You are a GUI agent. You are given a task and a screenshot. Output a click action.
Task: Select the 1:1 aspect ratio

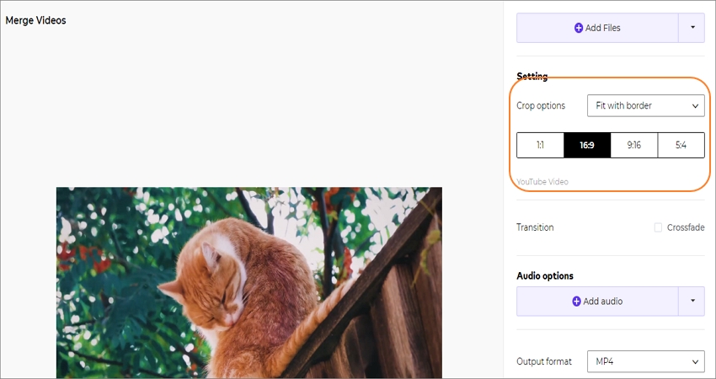(540, 145)
